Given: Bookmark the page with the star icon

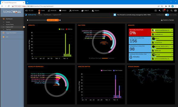Looking at the screenshot, I should click(162, 6).
